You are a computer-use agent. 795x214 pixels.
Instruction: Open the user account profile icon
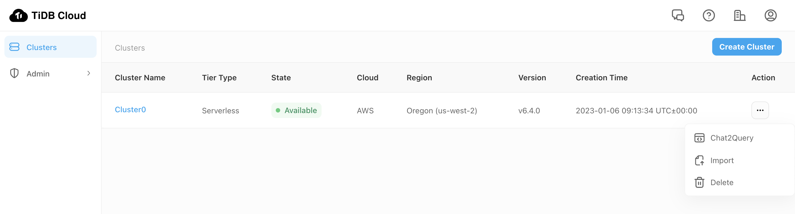click(770, 15)
